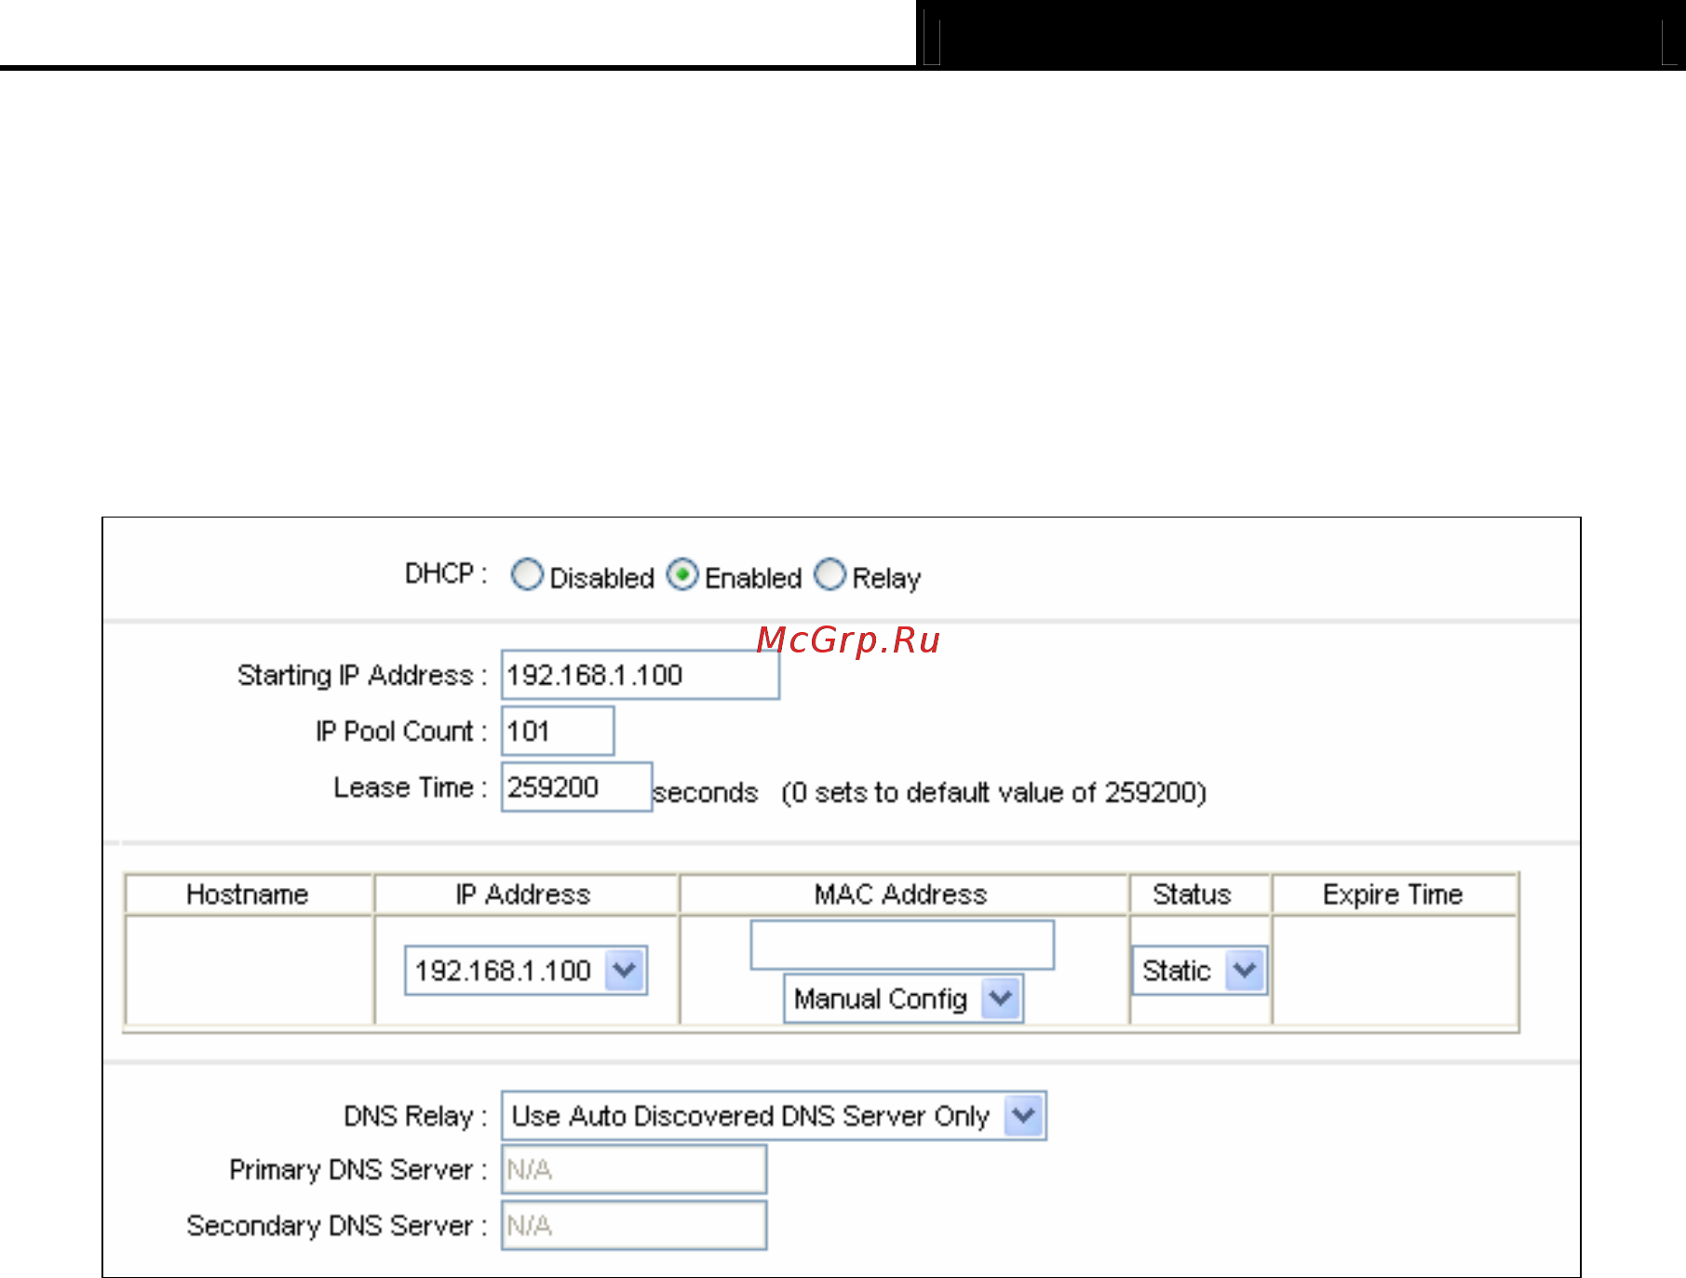Viewport: 1686px width, 1278px height.
Task: Click the Starting IP Address field
Action: (641, 675)
